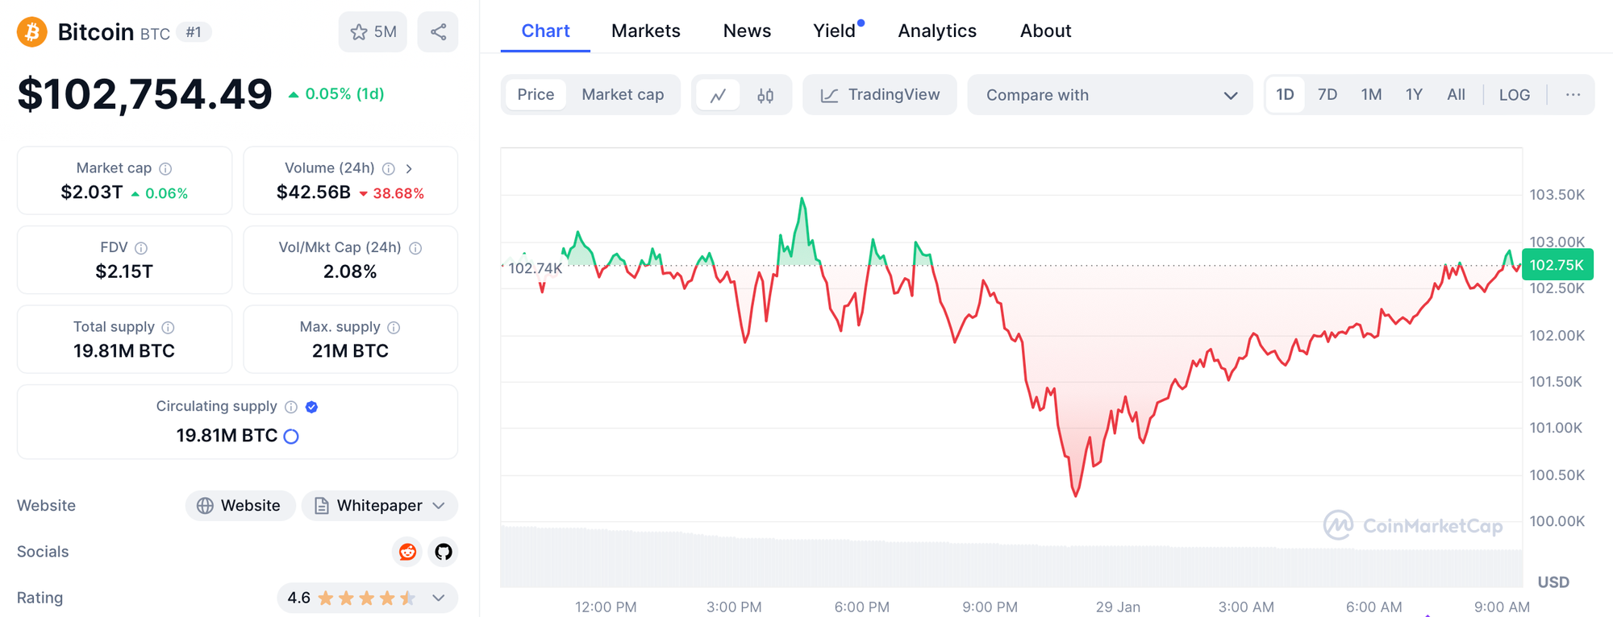Open the chart more options menu

pos(1573,95)
